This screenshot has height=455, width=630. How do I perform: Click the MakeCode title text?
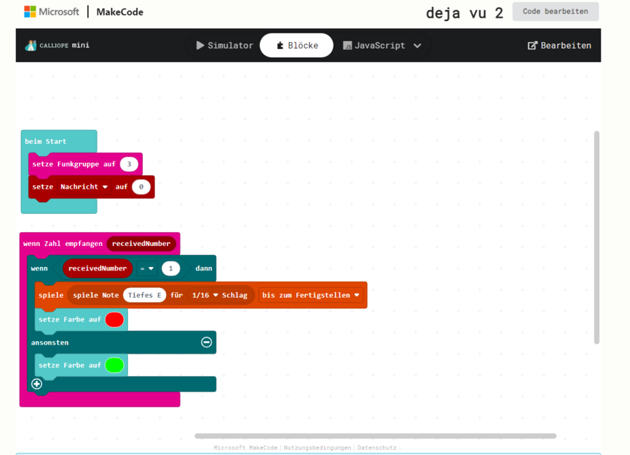[x=120, y=12]
